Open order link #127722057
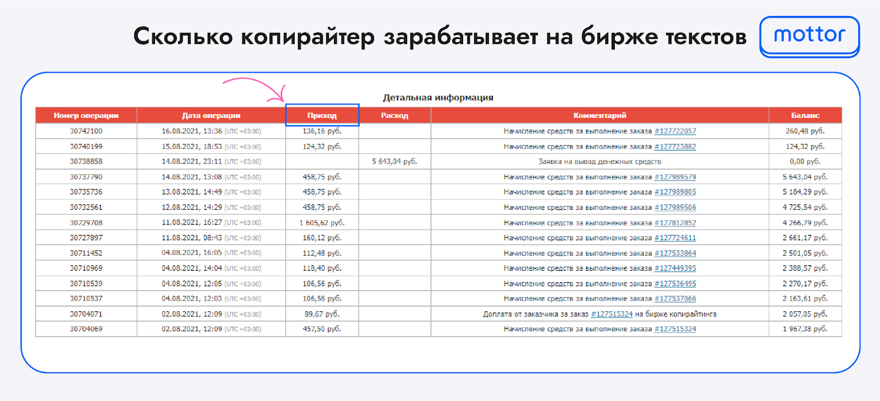This screenshot has width=880, height=401. coord(675,131)
